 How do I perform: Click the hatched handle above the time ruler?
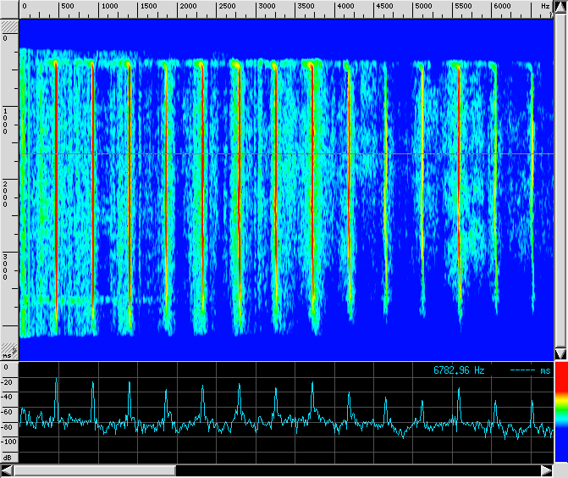tap(8, 27)
